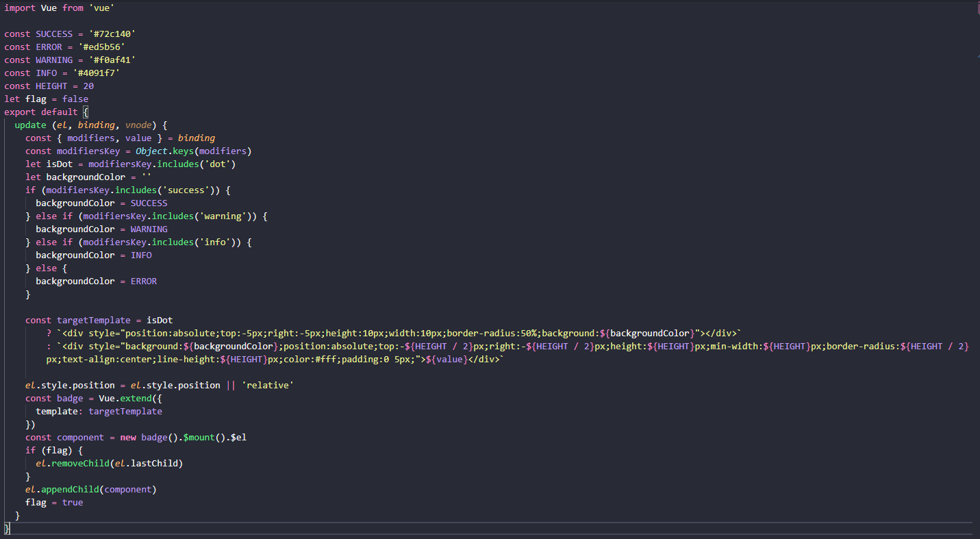This screenshot has width=980, height=539.
Task: Click the 'export default' keywords
Action: [x=41, y=112]
